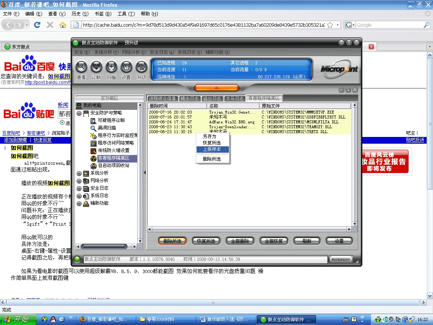Start the 扫描 toolbar icon
This screenshot has width=433, height=325.
[111, 67]
